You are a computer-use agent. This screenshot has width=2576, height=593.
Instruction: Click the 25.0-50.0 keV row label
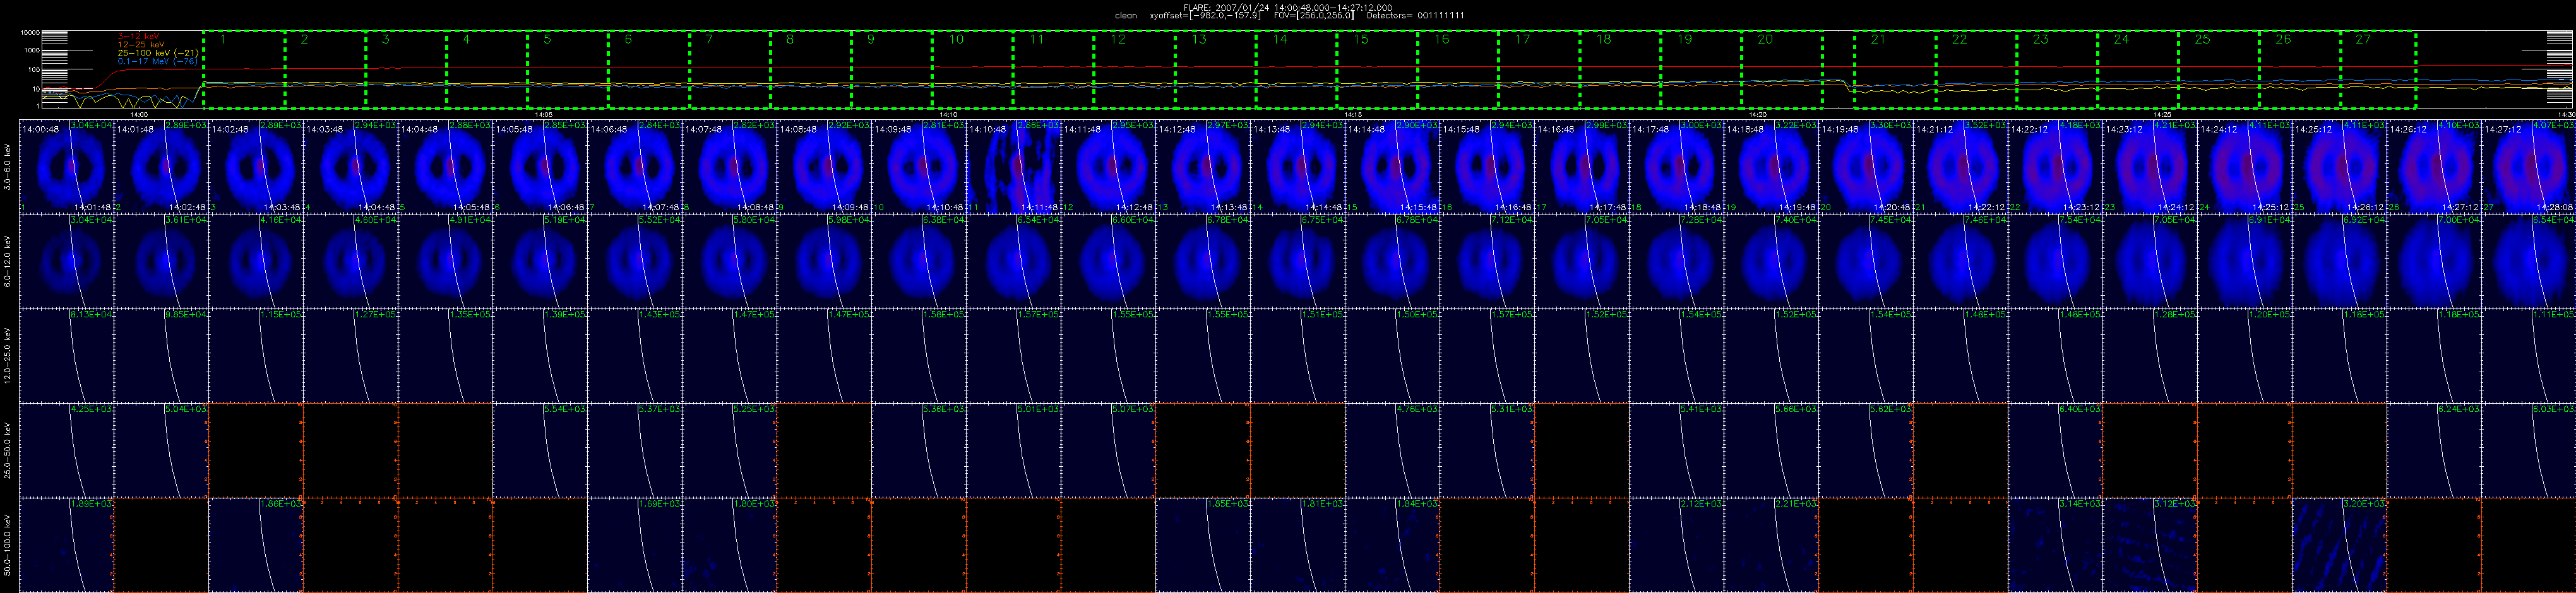[8, 449]
